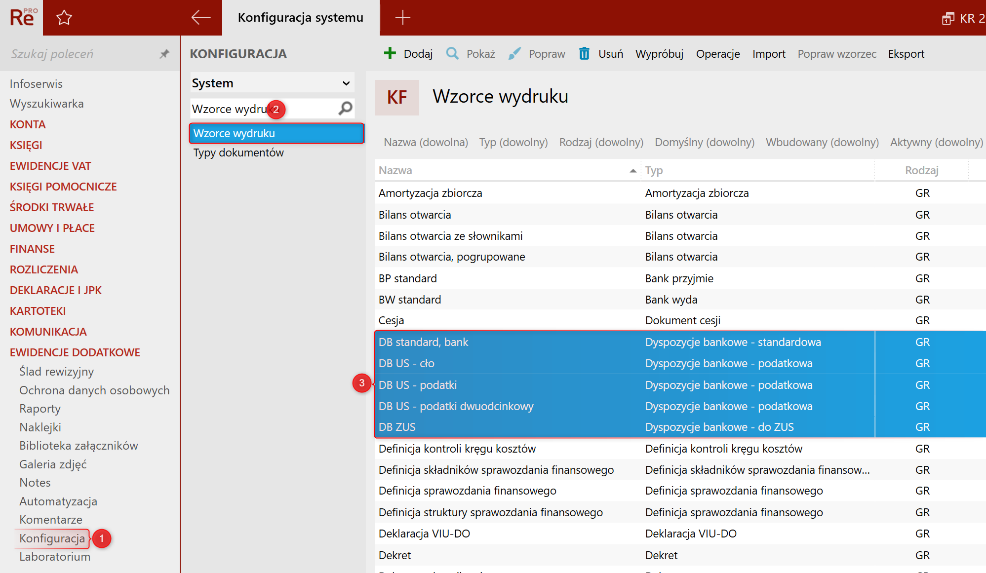Click the pin icon beside command search

[164, 54]
